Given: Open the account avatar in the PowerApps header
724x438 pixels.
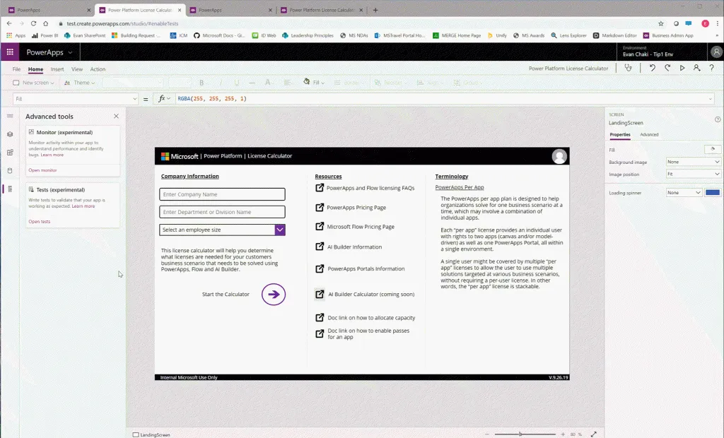Looking at the screenshot, I should pyautogui.click(x=716, y=52).
